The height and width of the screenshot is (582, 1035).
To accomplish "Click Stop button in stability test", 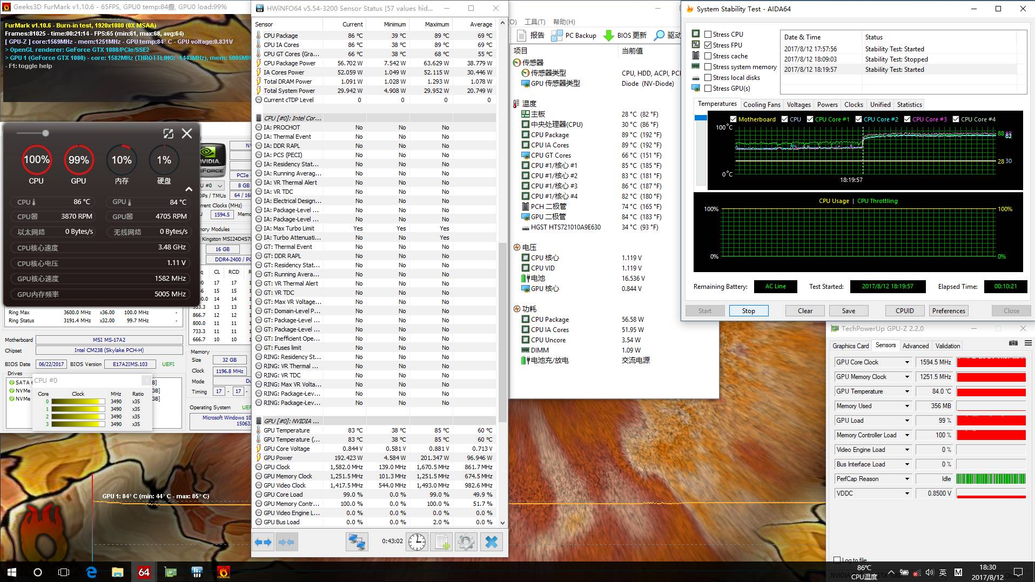I will [x=748, y=311].
